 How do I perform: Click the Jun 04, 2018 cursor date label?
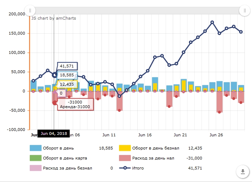[53, 133]
